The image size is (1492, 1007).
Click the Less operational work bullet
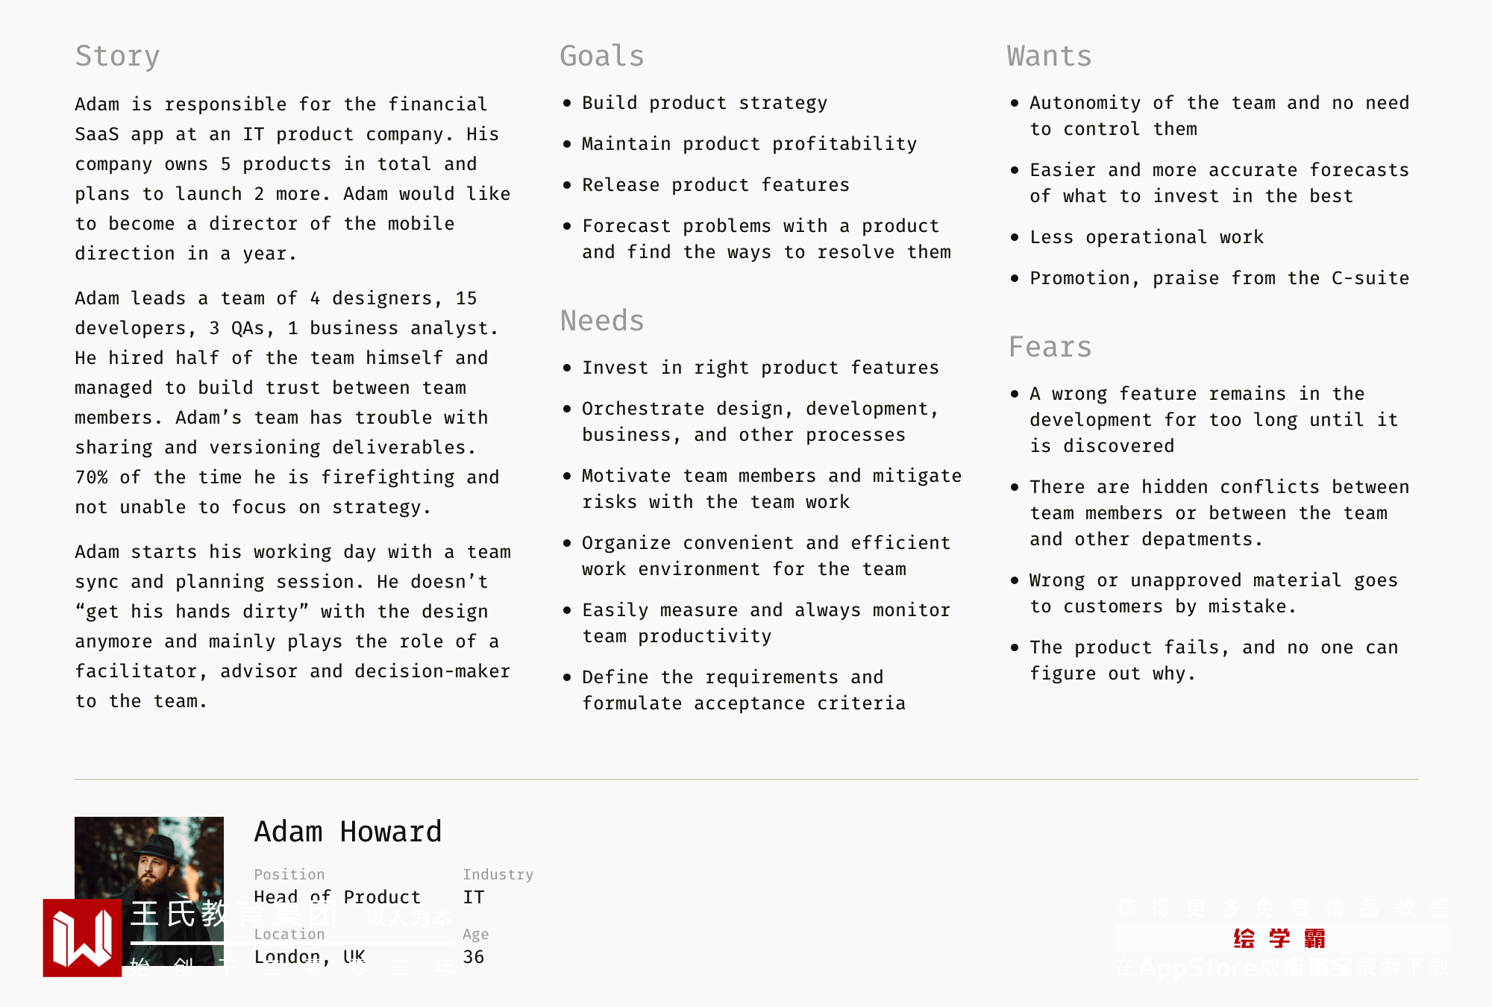click(x=1146, y=237)
